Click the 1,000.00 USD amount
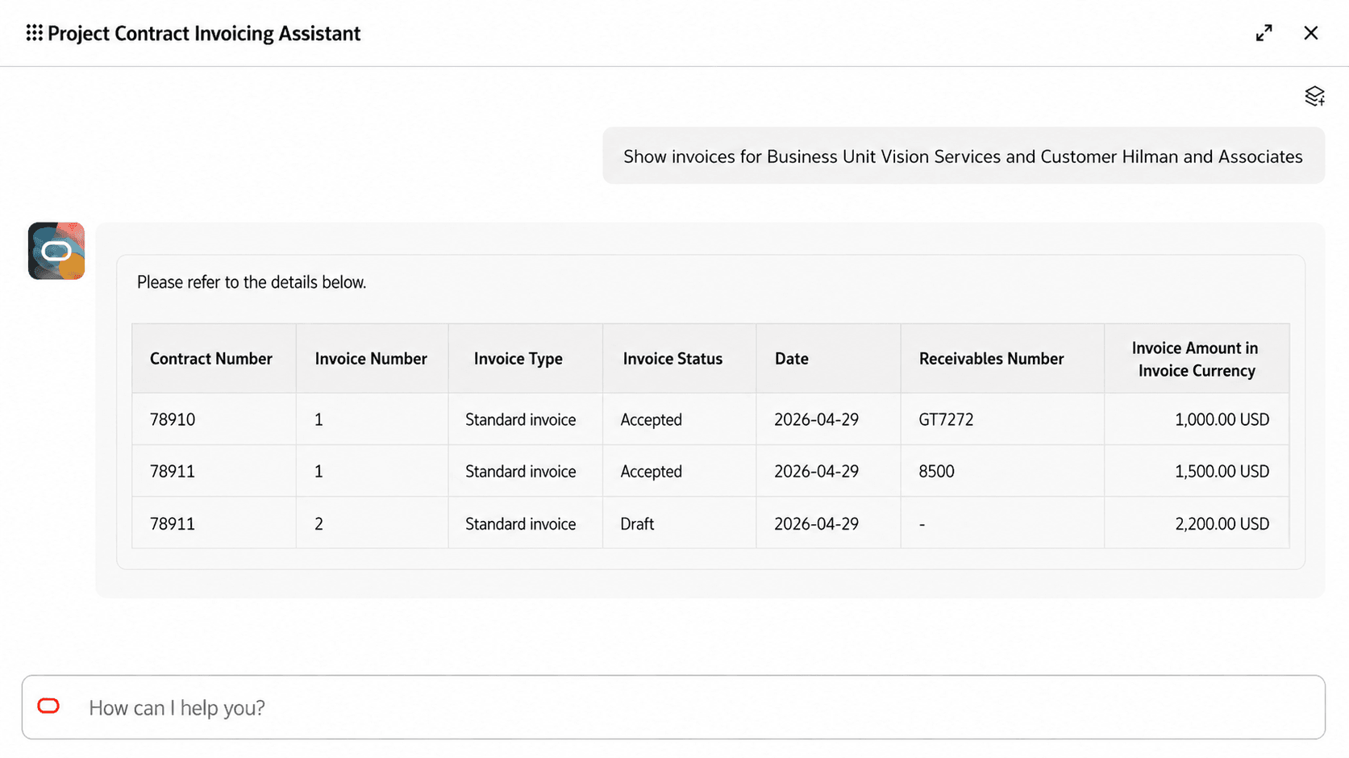This screenshot has height=758, width=1349. click(1222, 419)
